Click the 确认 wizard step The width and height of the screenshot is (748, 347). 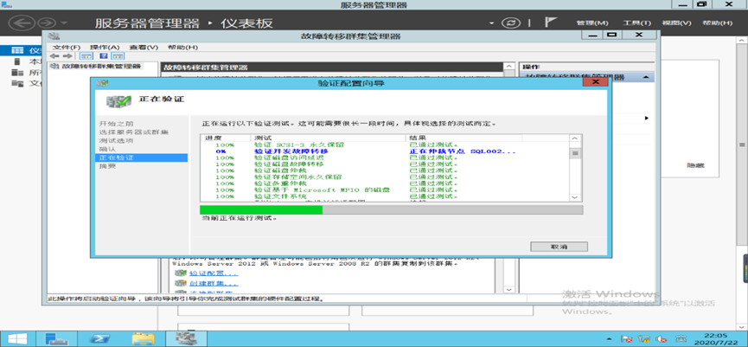pos(107,150)
